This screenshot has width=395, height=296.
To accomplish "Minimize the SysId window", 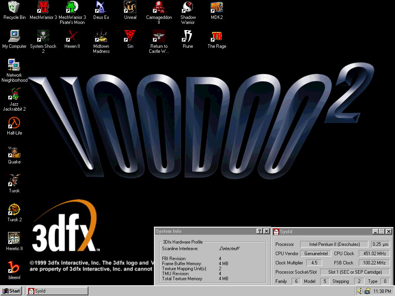I will 375,232.
